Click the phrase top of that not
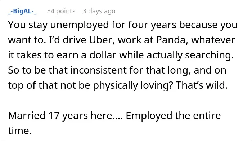This screenshot has height=141, width=252. coord(42,85)
